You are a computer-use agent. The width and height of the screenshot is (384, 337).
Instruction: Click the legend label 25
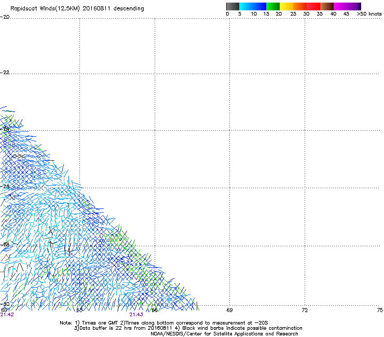click(x=293, y=14)
